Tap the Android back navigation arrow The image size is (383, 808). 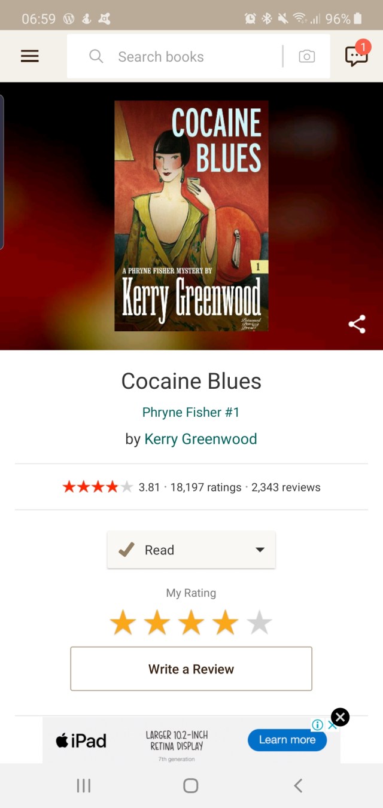pos(298,785)
